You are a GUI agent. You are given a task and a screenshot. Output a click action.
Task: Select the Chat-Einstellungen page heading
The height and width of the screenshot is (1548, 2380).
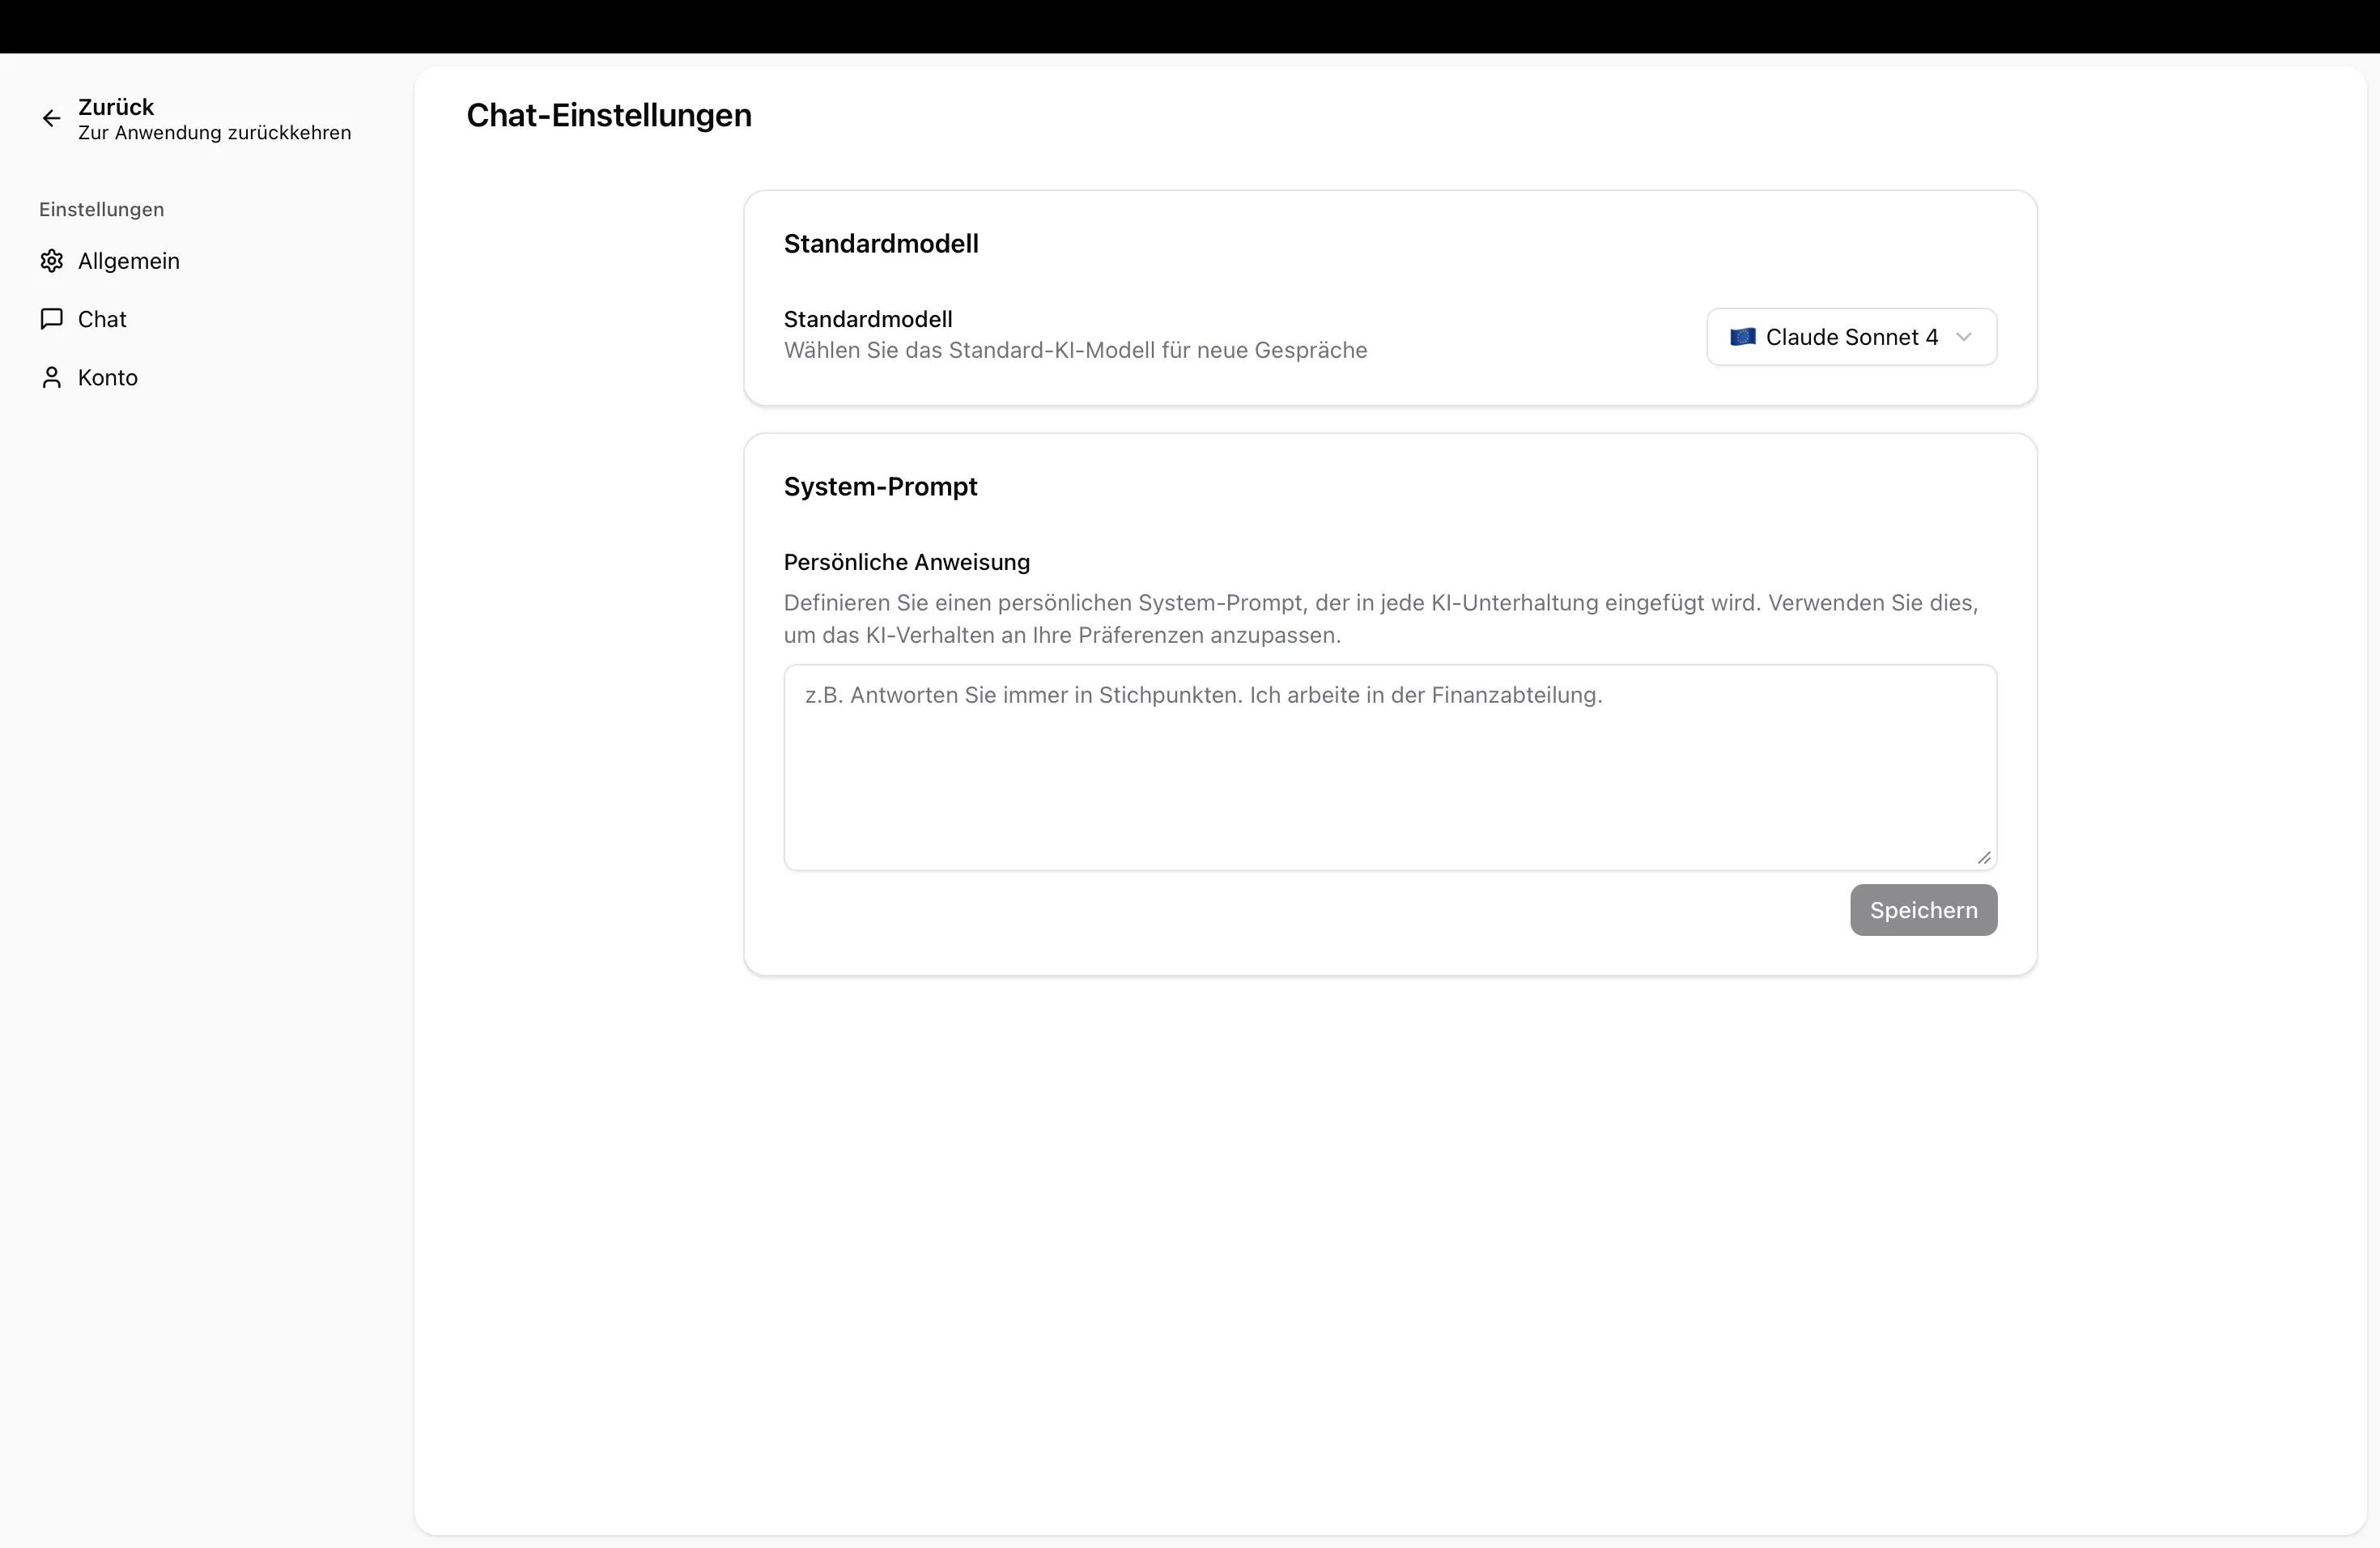tap(609, 115)
